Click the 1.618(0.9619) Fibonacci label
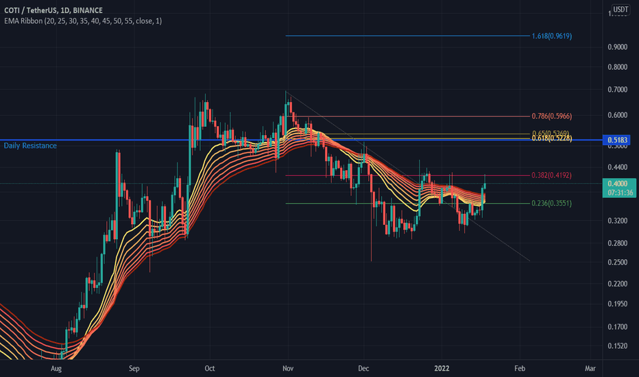This screenshot has width=639, height=377. (552, 36)
